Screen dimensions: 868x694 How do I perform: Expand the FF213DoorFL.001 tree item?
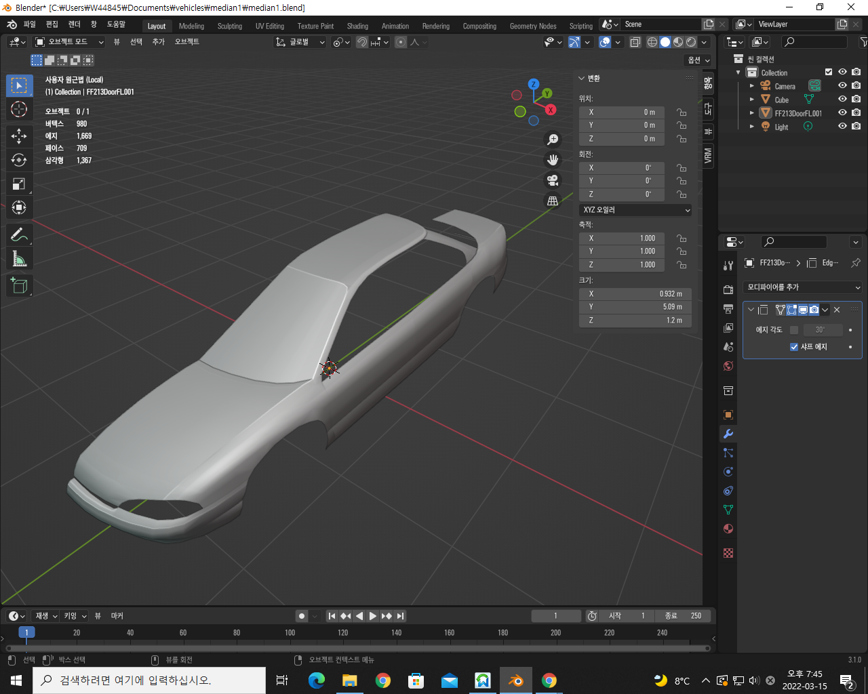tap(751, 113)
